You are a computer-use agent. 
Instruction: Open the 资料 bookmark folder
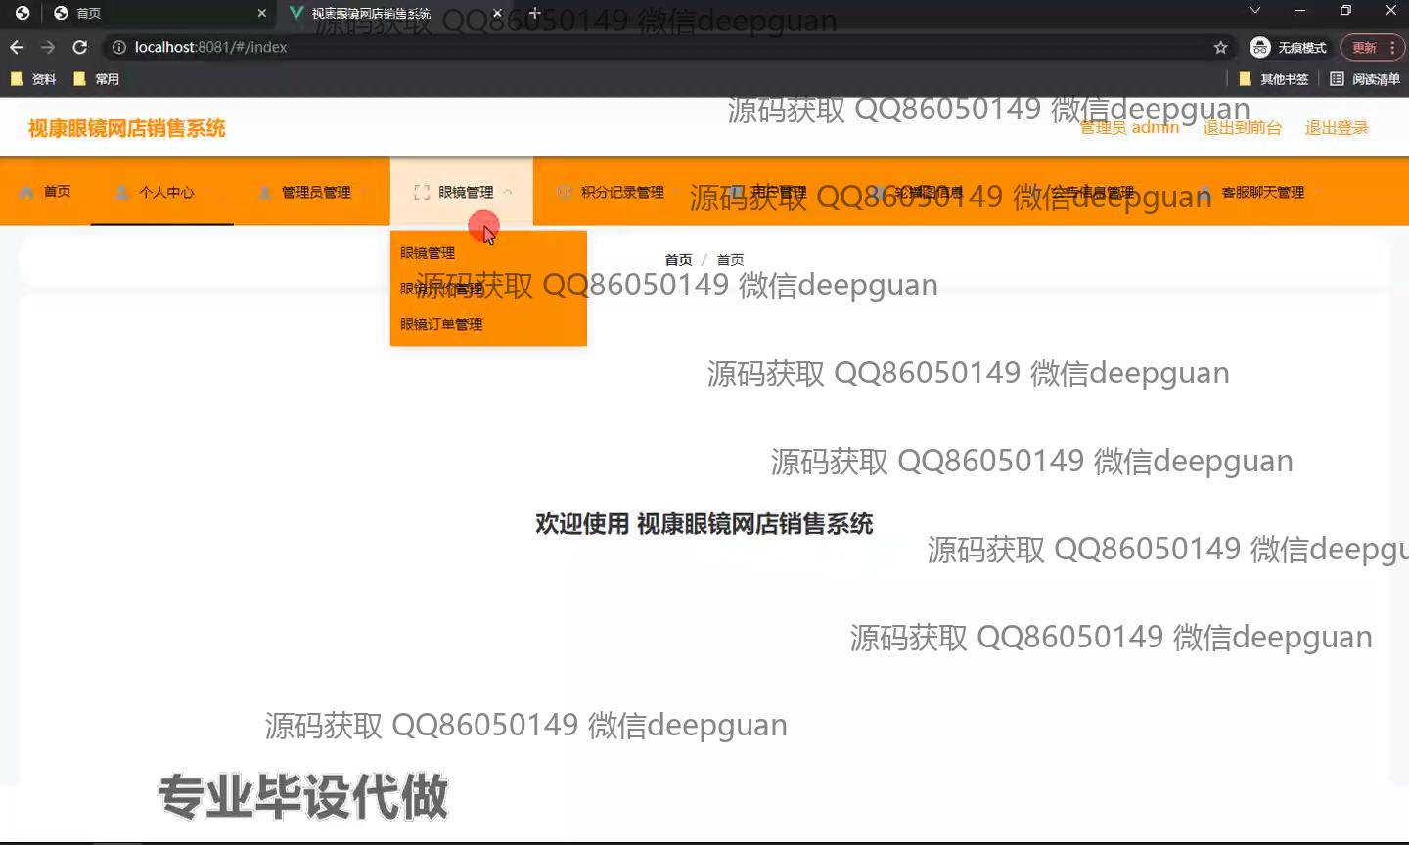[33, 79]
